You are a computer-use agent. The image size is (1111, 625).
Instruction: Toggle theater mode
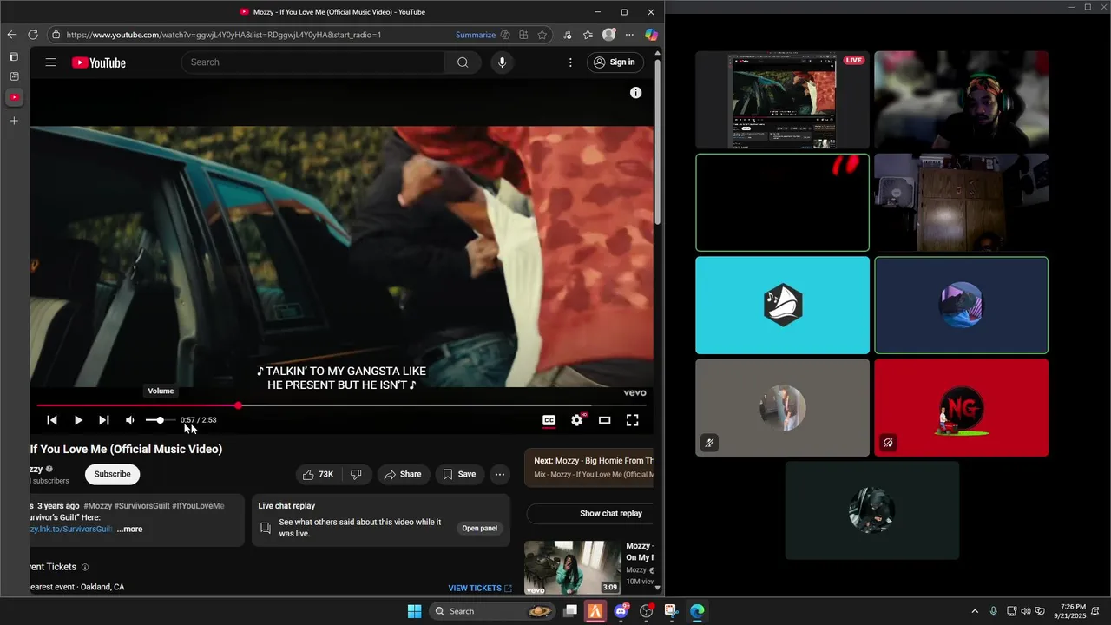click(x=605, y=420)
